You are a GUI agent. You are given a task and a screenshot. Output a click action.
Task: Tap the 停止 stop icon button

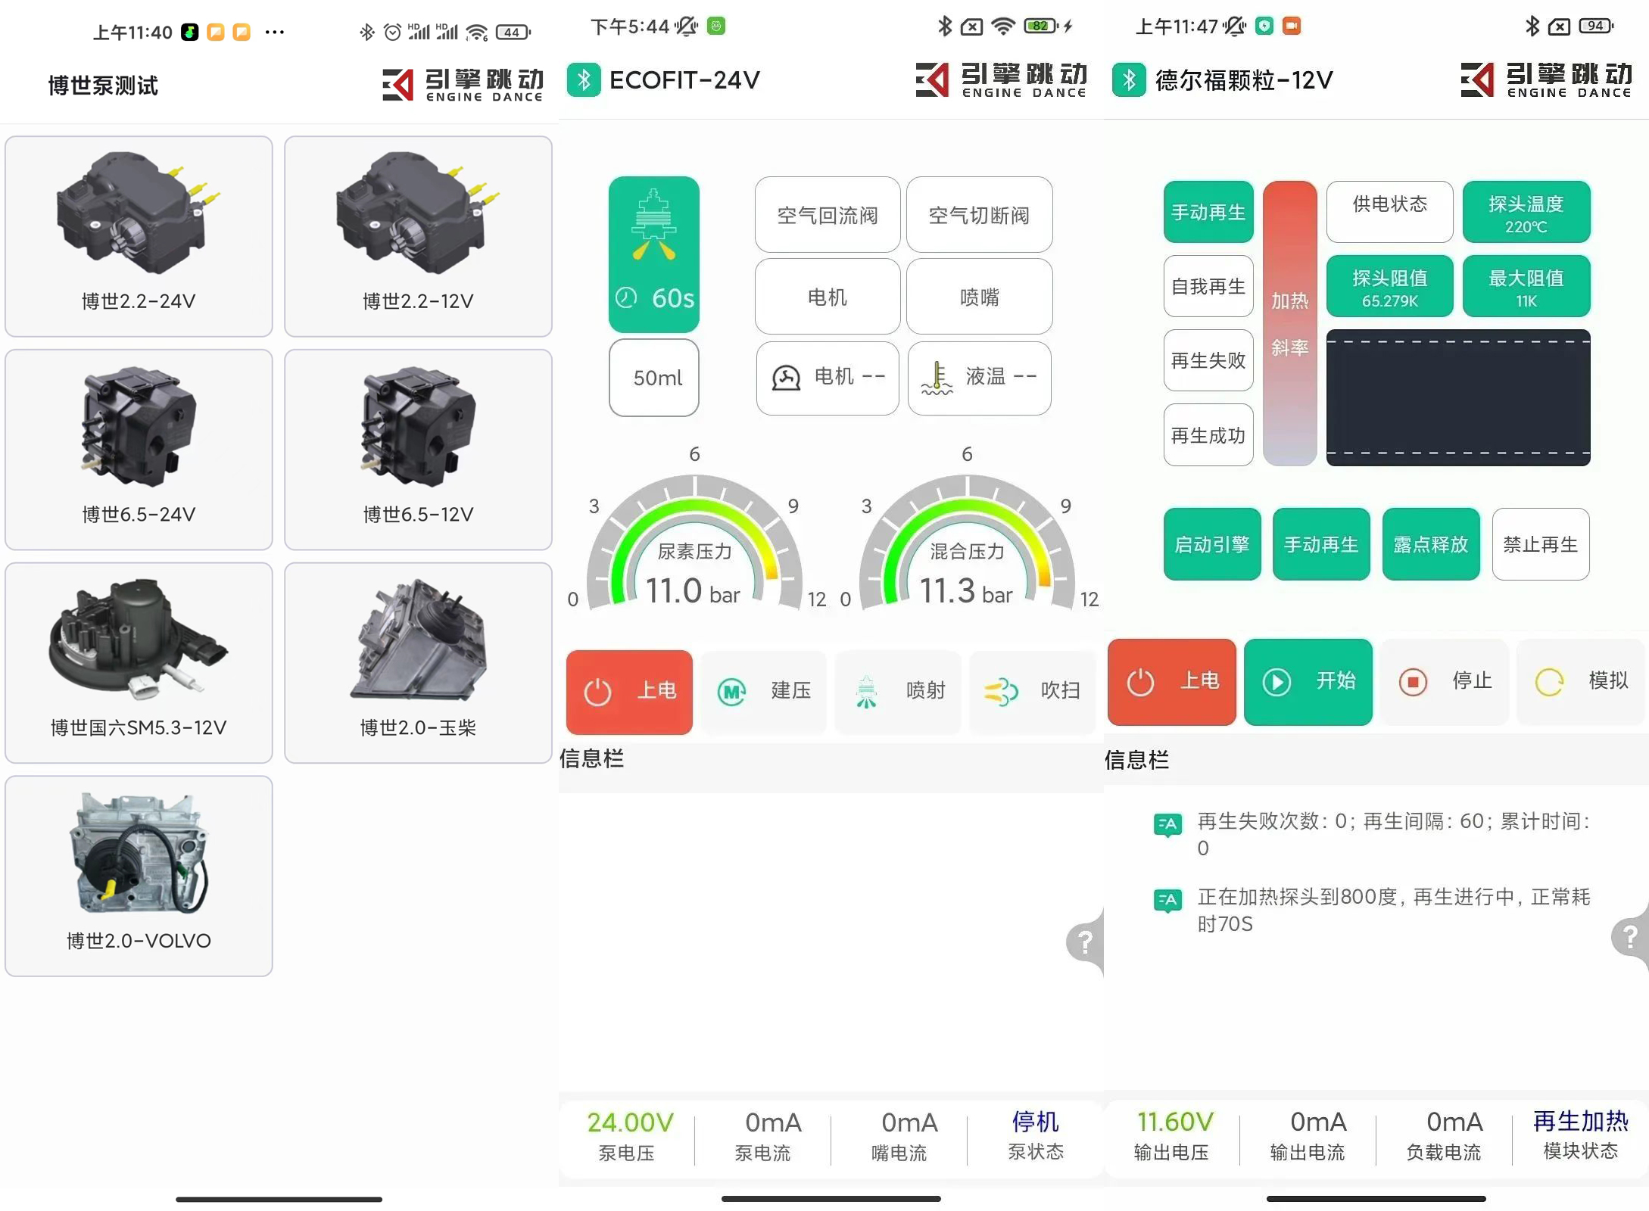tap(1413, 682)
